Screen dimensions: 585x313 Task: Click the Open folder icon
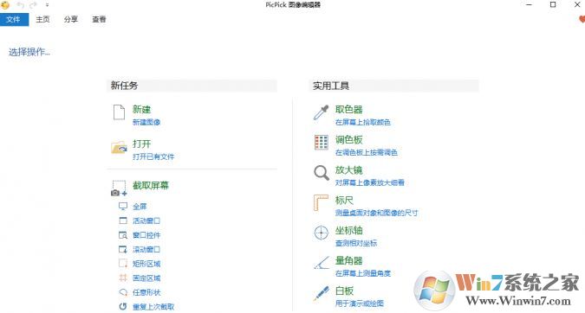(x=119, y=147)
